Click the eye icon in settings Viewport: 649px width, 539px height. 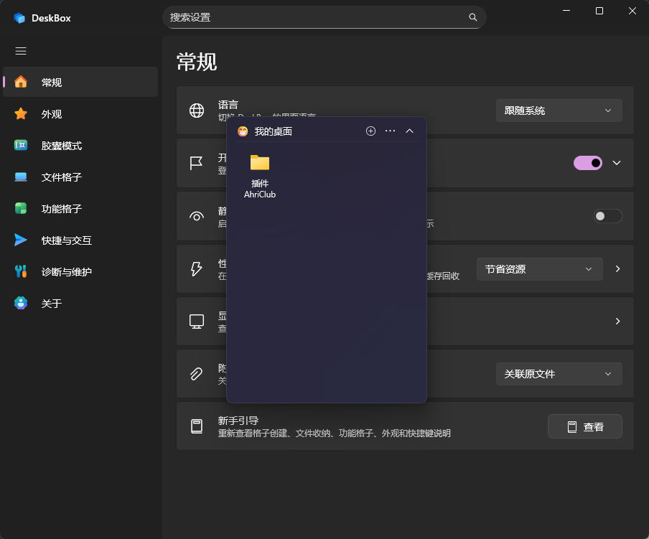tap(197, 216)
